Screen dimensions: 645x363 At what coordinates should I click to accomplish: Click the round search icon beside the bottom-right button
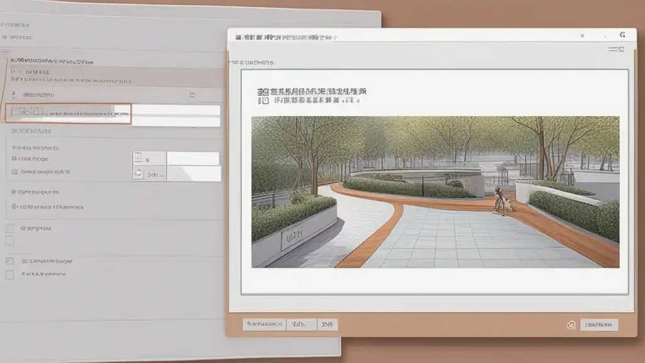(571, 325)
